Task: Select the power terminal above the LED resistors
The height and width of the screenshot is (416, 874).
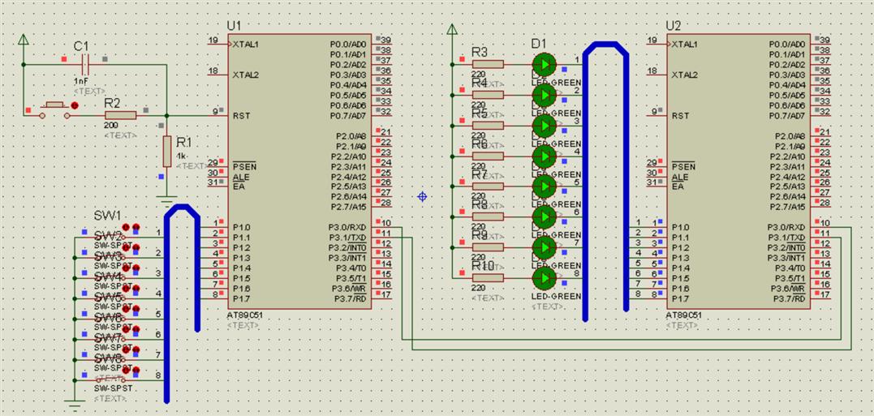Action: click(452, 31)
